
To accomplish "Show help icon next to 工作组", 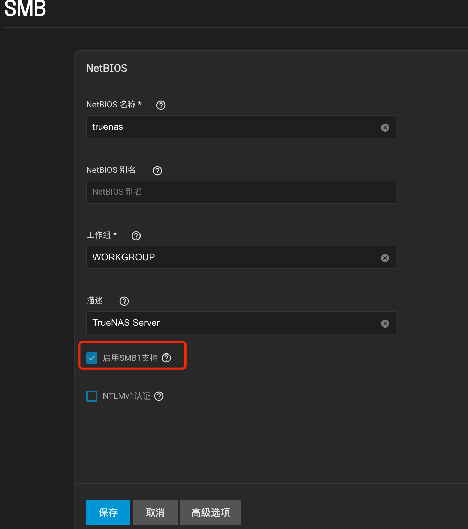I will click(x=136, y=236).
